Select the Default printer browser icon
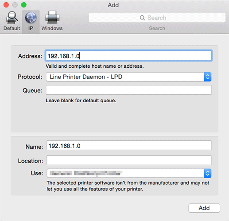 (x=12, y=18)
